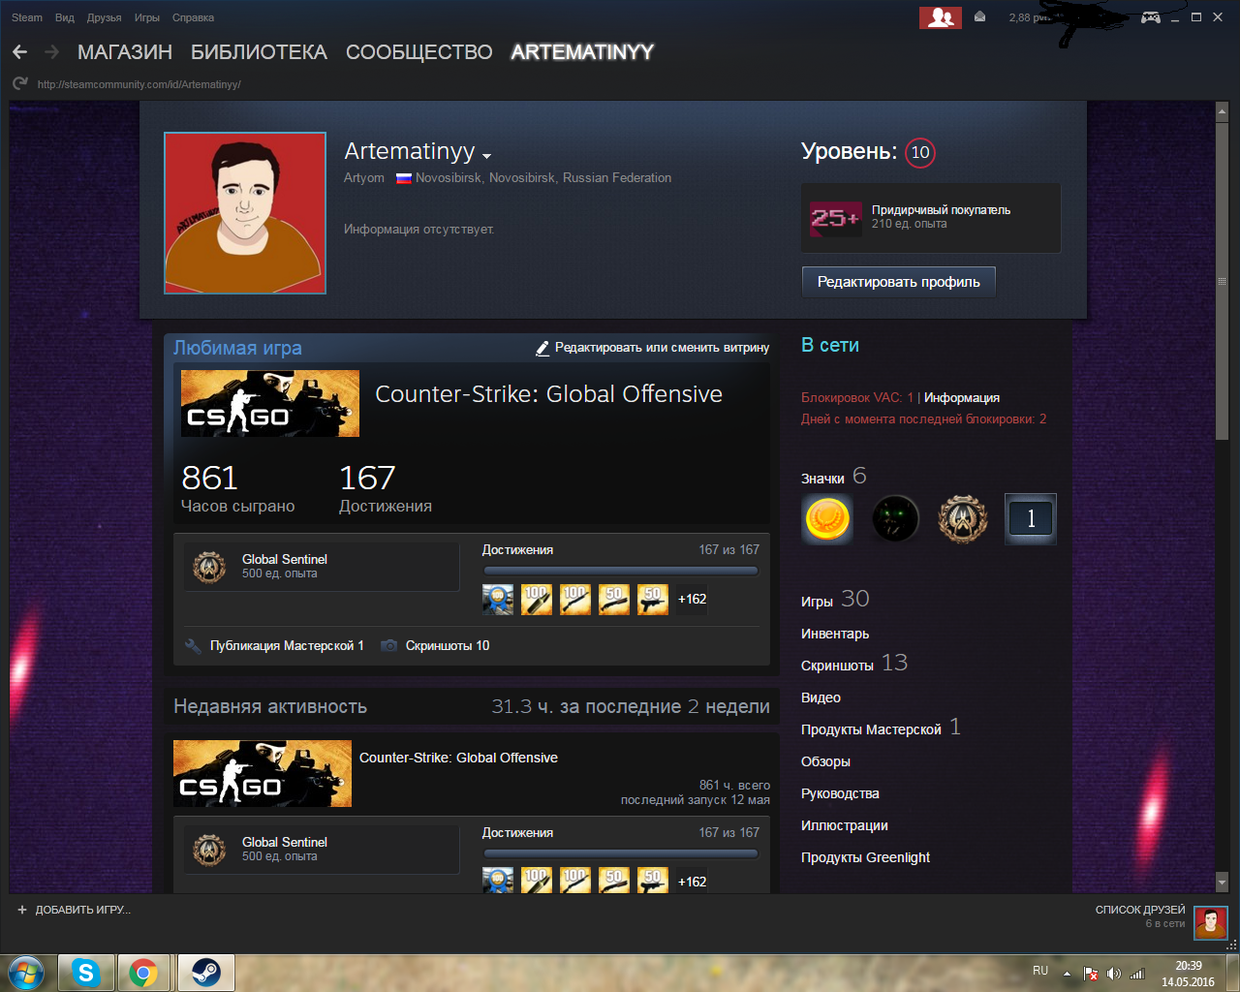Screen dimensions: 1240x992
Task: Click the 25+ Придирчивый покупатель badge icon
Action: [836, 218]
